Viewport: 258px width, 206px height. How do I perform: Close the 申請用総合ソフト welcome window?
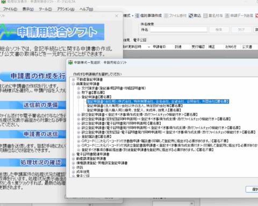coord(117,16)
